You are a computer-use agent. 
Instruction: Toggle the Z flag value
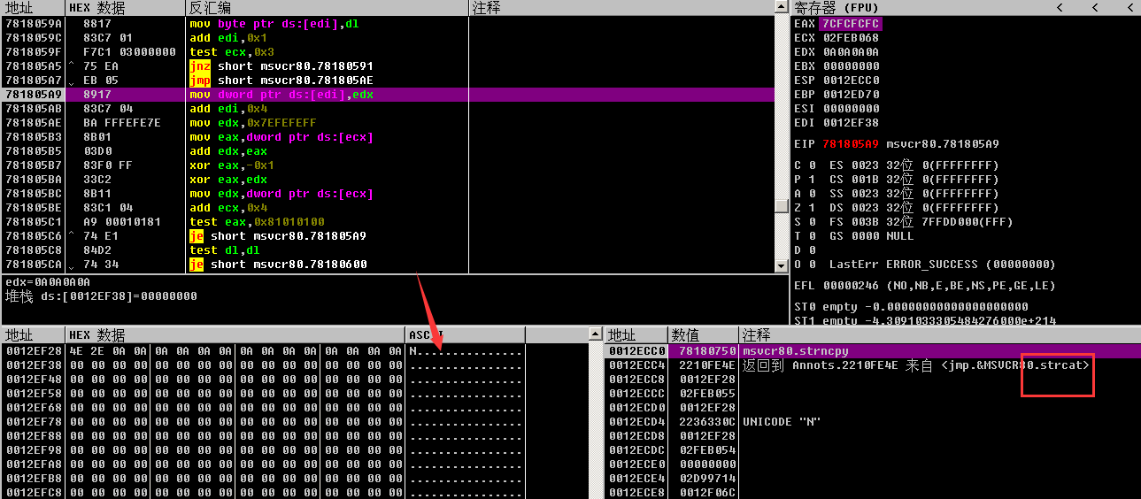[812, 208]
